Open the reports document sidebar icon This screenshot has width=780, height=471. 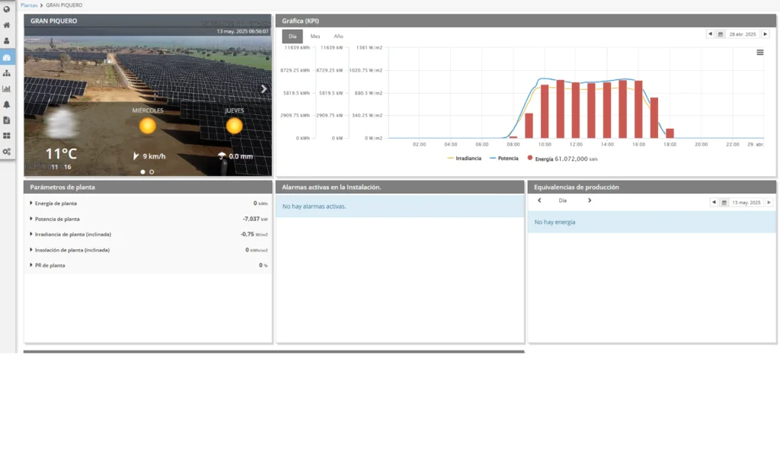tap(7, 120)
